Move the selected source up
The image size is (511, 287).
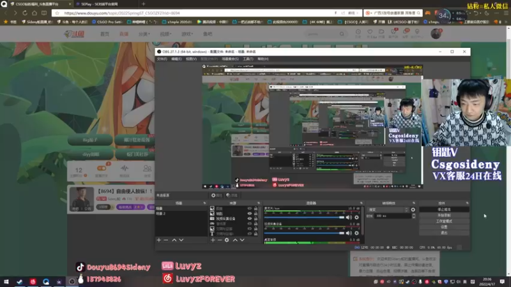[235, 240]
